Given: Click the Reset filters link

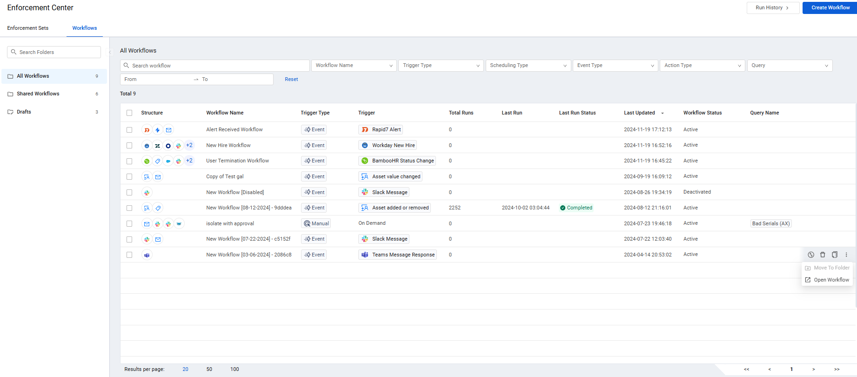Looking at the screenshot, I should tap(291, 79).
